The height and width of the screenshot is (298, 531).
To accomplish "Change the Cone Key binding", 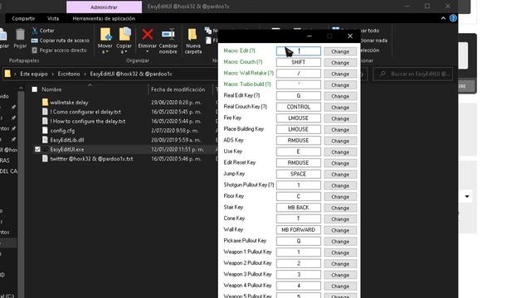I will pyautogui.click(x=340, y=219).
